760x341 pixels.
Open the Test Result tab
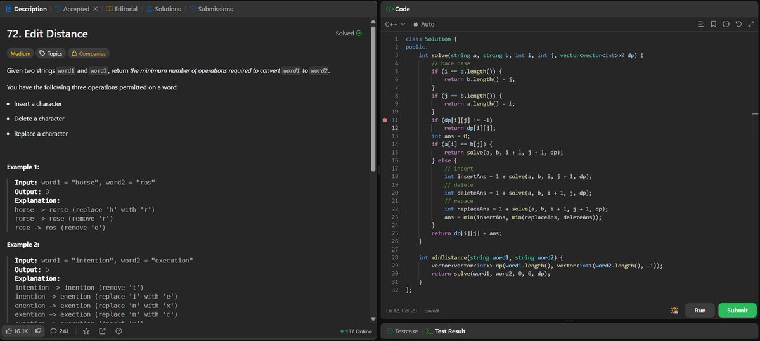click(446, 331)
